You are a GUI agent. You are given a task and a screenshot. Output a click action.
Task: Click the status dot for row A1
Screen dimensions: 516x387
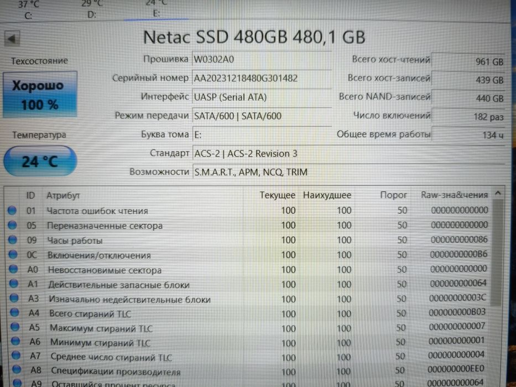point(14,283)
